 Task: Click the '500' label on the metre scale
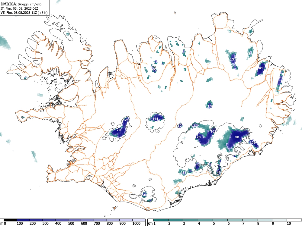click(71, 223)
